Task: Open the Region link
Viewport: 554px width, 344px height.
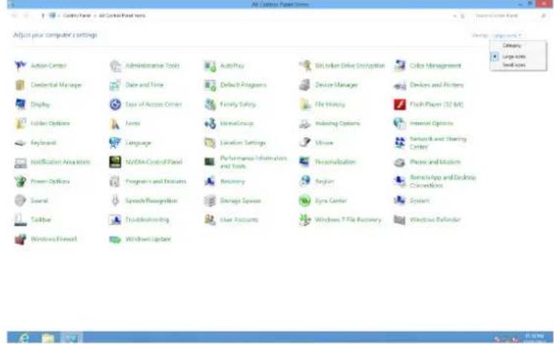Action: point(324,181)
